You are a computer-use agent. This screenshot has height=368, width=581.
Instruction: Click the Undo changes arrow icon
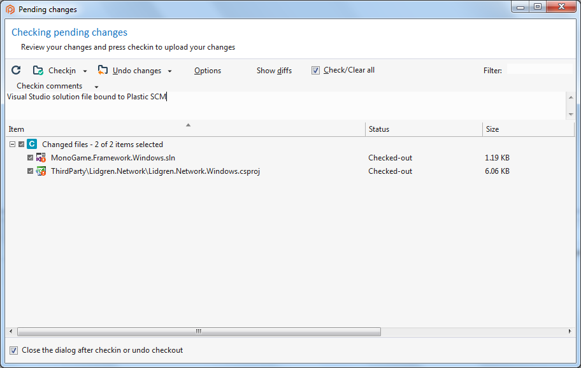[103, 70]
